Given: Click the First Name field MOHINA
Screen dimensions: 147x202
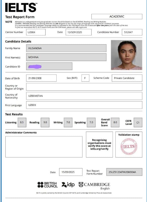Looking at the screenshot, I should pyautogui.click(x=66, y=57).
